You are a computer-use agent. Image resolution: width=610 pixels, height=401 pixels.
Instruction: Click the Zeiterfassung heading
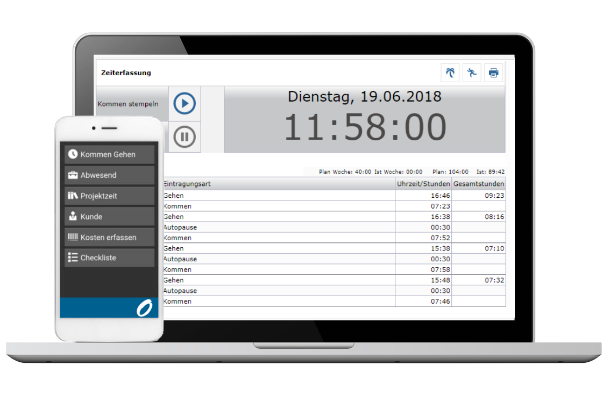tap(126, 73)
